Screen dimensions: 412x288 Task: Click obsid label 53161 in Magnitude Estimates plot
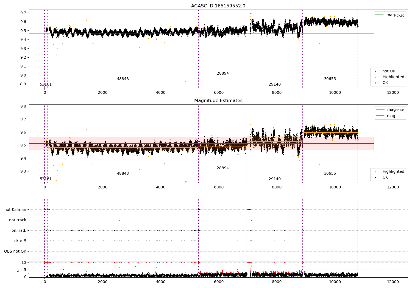coord(46,179)
